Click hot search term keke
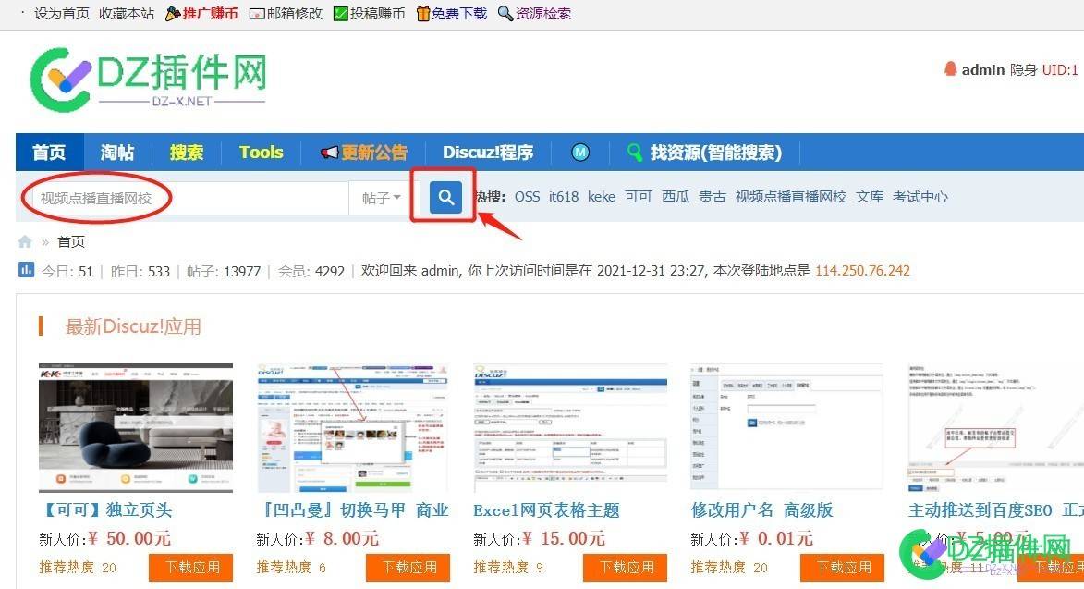The width and height of the screenshot is (1084, 589). pyautogui.click(x=602, y=197)
